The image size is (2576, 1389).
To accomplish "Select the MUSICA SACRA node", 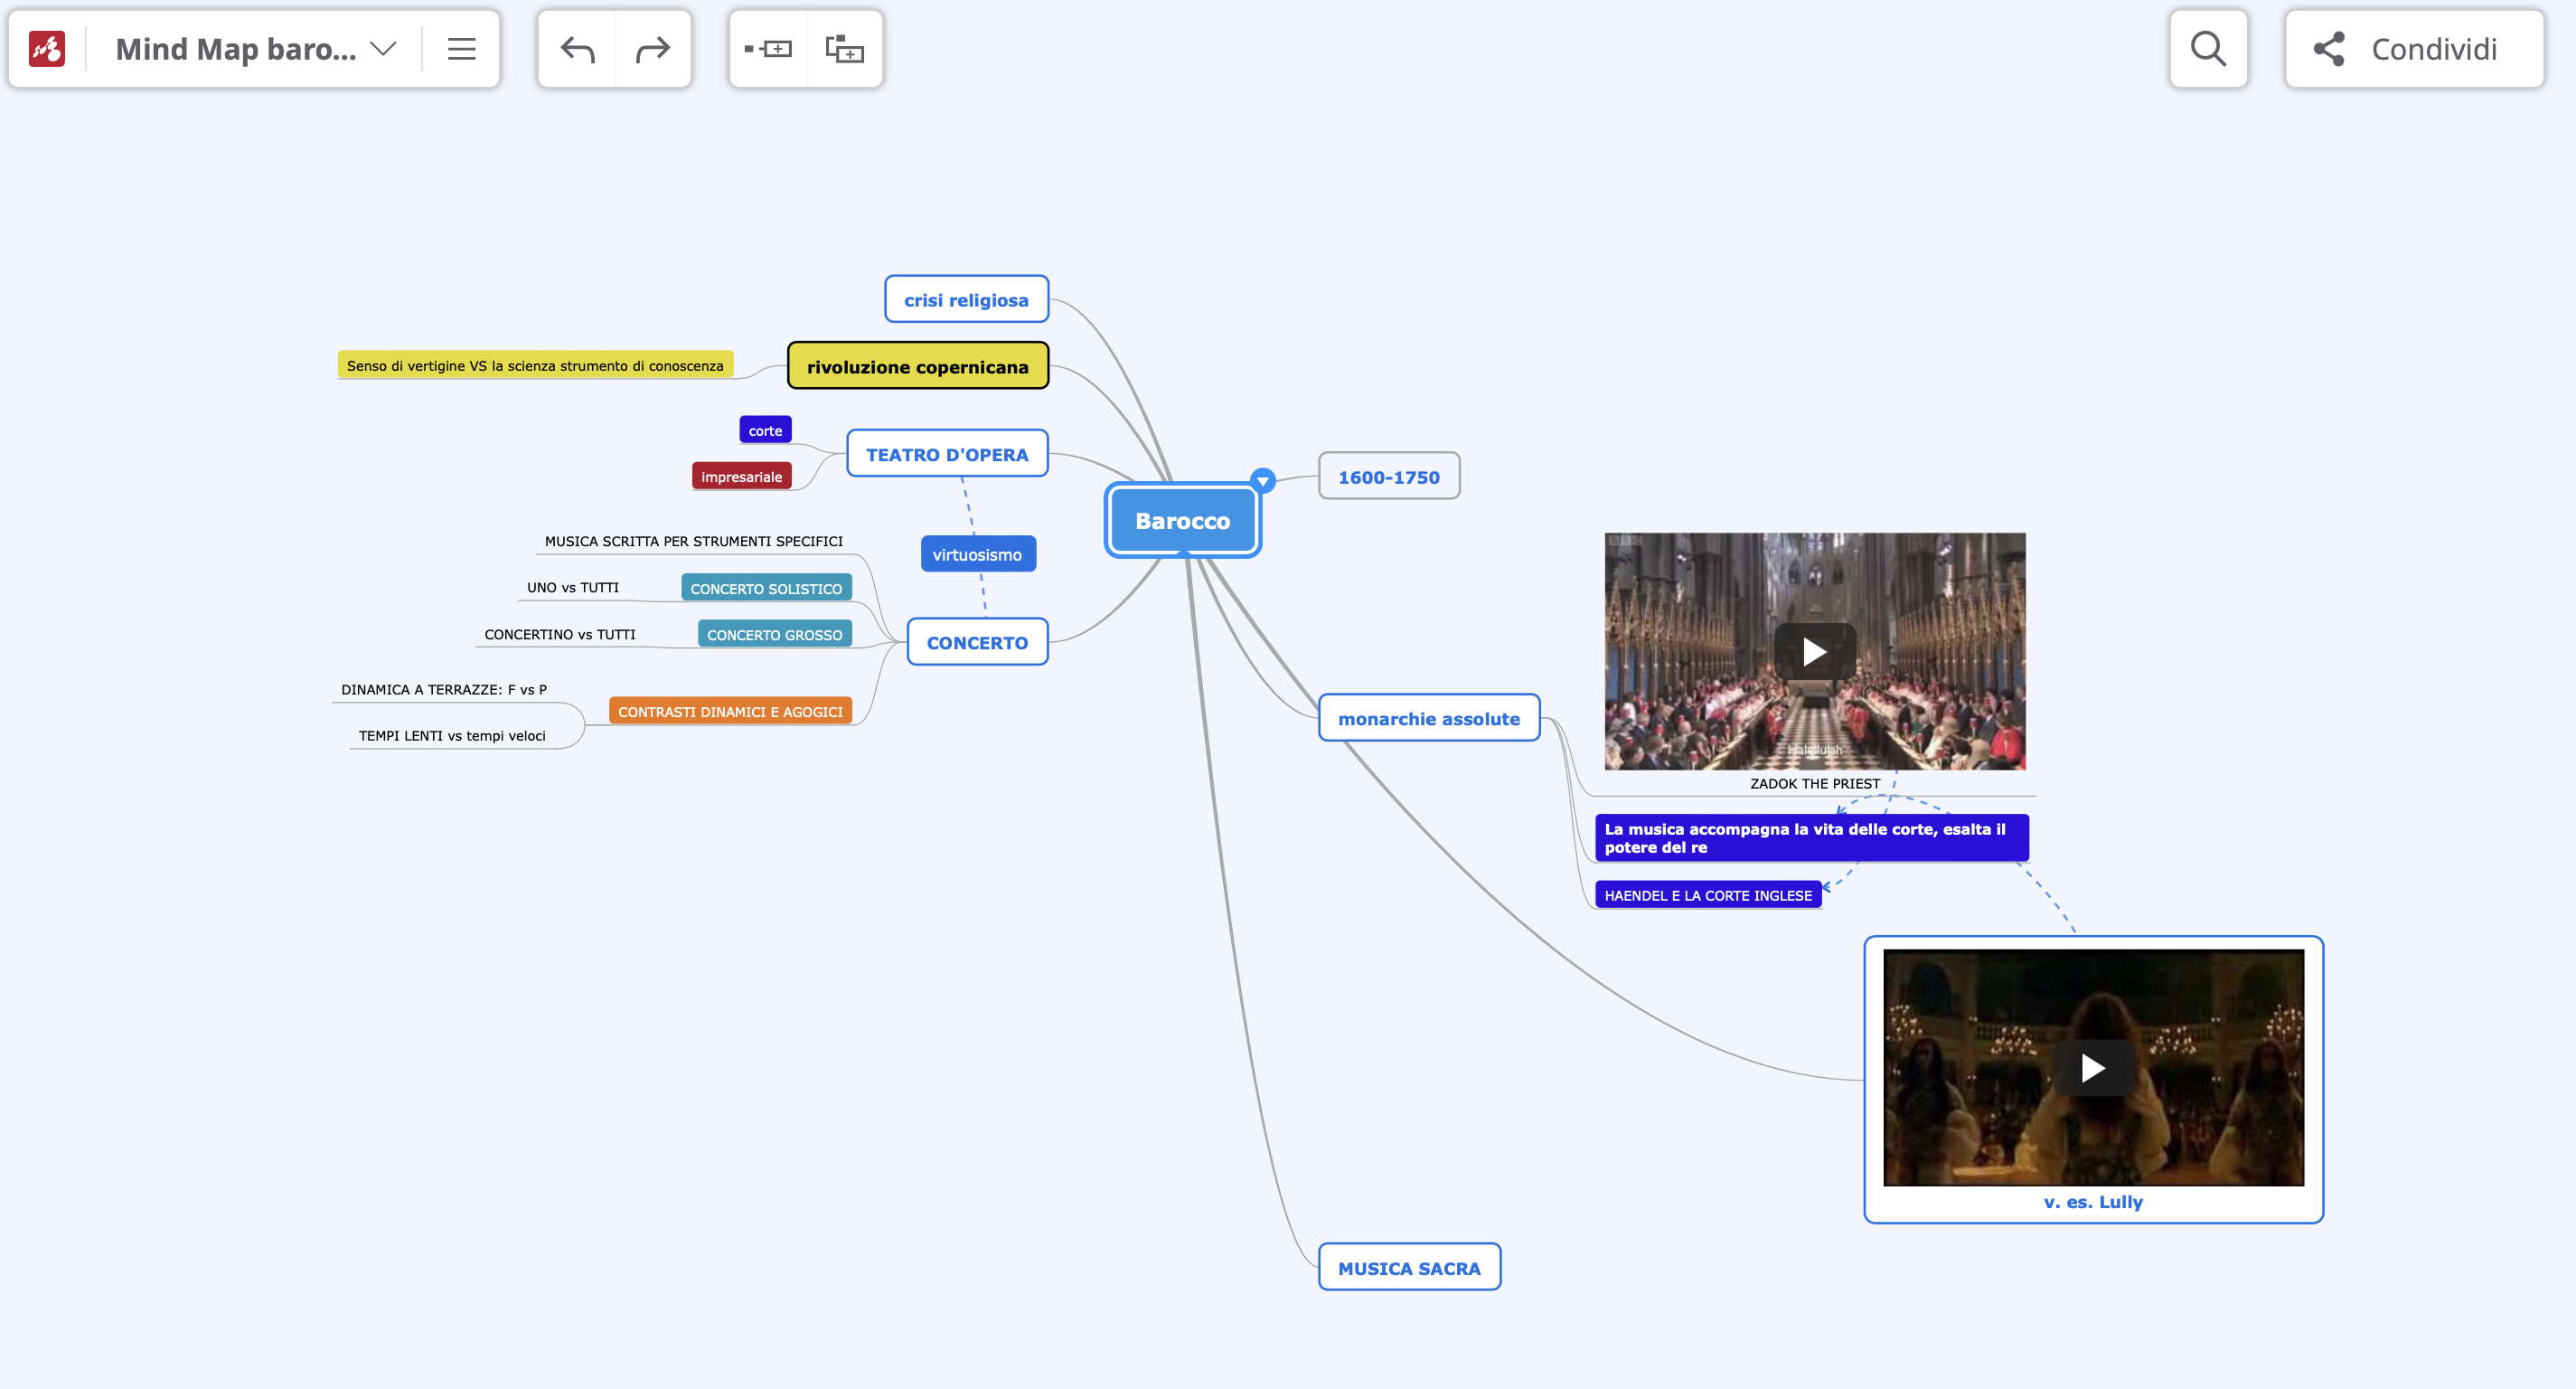I will click(1409, 1268).
